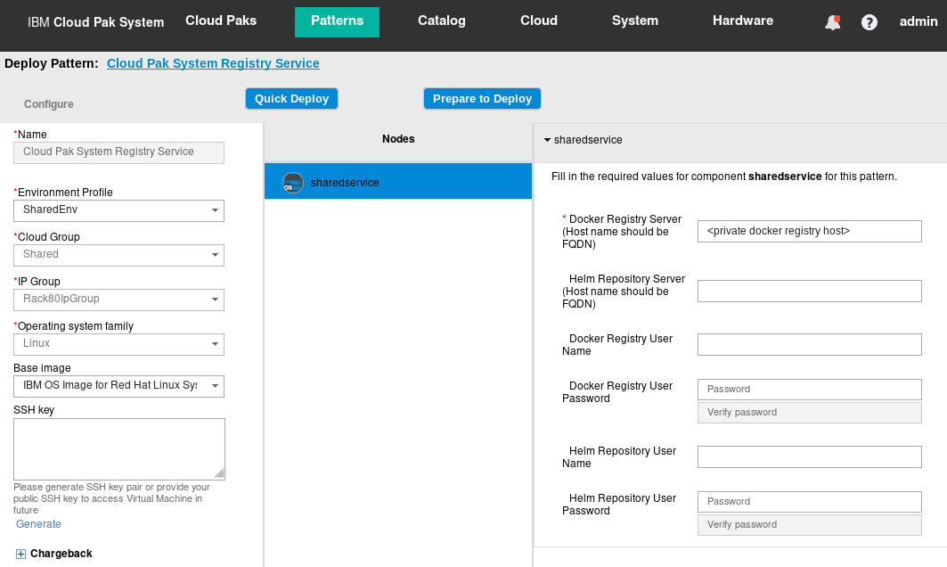Select the sharedservice node row

click(398, 181)
